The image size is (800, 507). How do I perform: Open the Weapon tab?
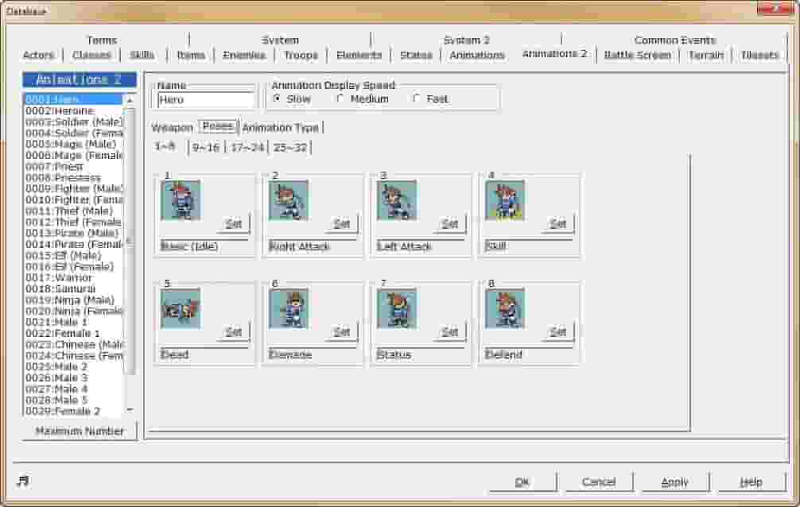(x=173, y=127)
